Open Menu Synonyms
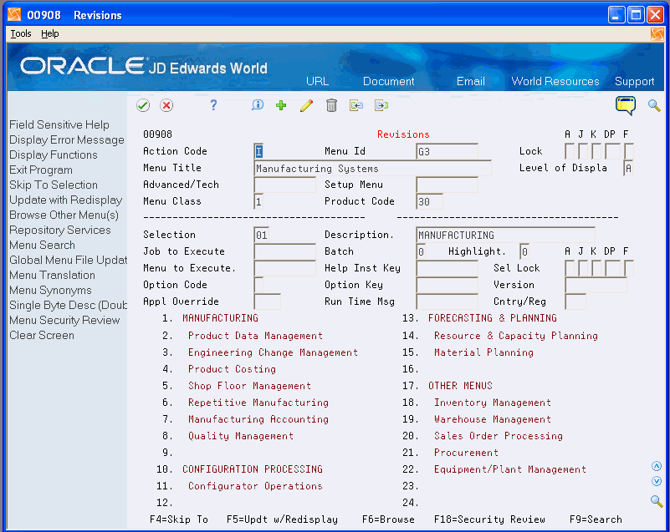This screenshot has width=670, height=532. click(50, 290)
